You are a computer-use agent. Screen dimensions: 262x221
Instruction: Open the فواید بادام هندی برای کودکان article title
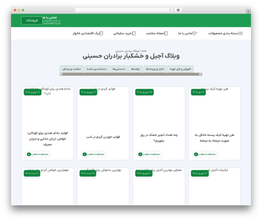click(47, 138)
